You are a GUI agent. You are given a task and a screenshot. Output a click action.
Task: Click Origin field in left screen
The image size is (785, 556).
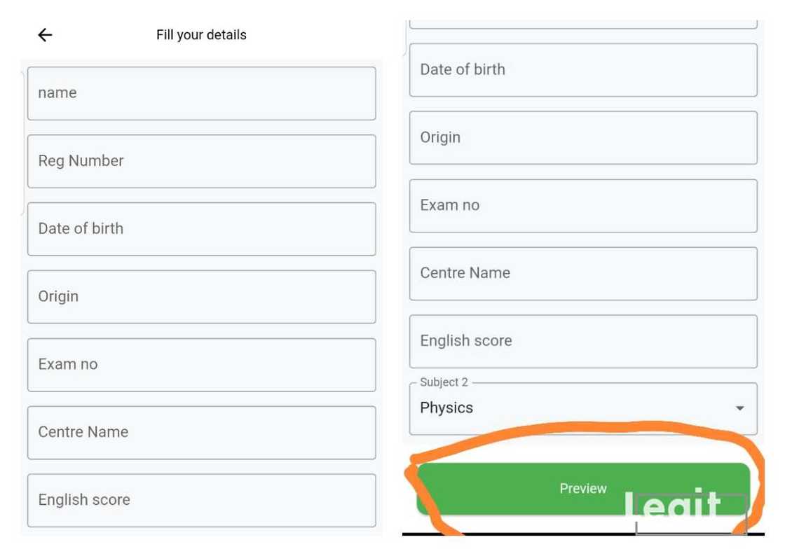[x=201, y=297]
